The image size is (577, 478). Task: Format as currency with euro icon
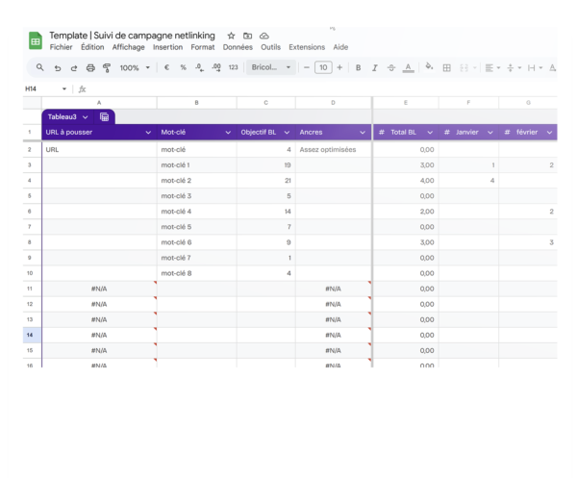click(x=166, y=68)
